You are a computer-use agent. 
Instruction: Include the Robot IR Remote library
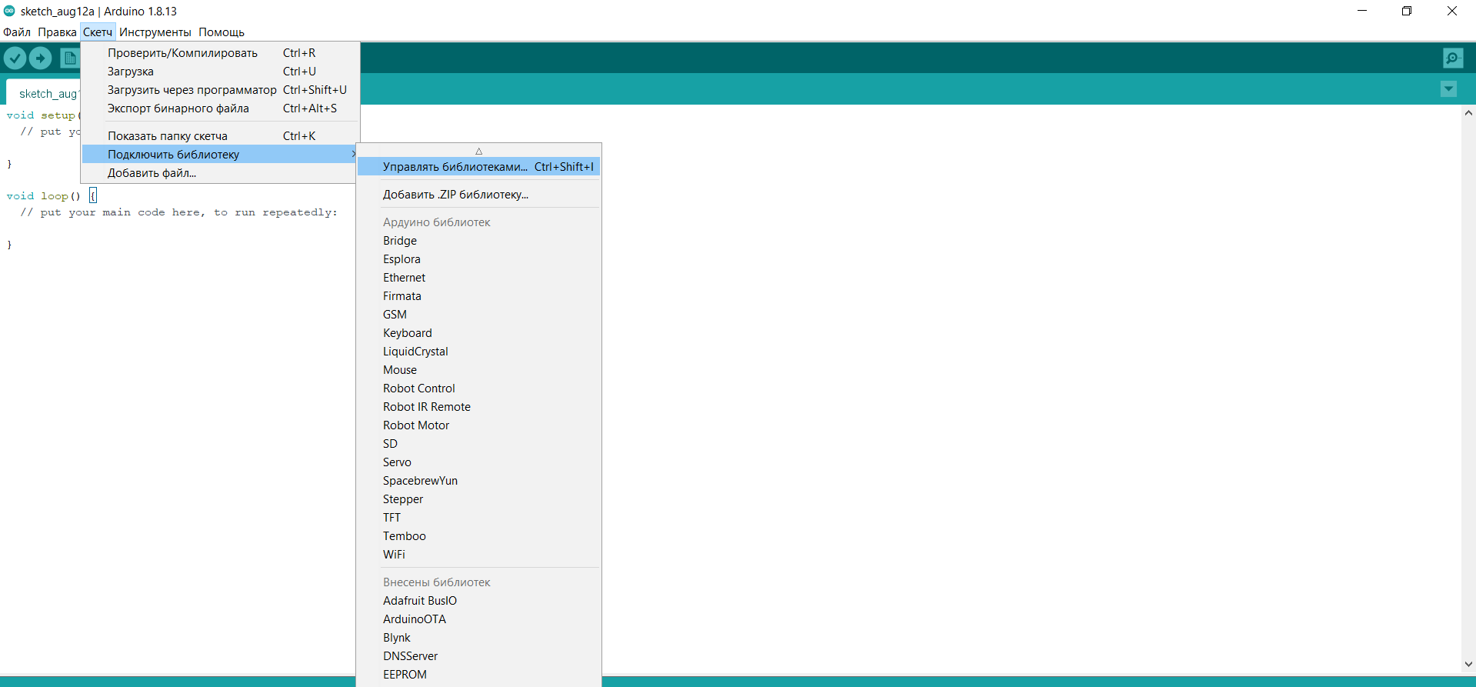click(x=478, y=407)
